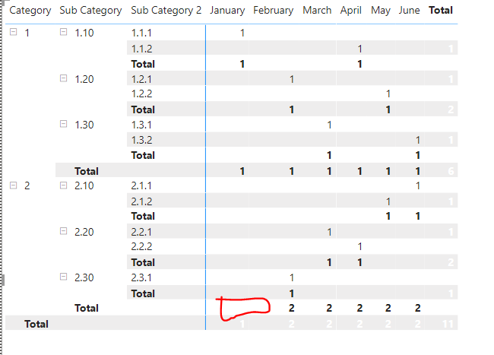Select row label 1.2.1
Image resolution: width=494 pixels, height=355 pixels.
coord(141,79)
